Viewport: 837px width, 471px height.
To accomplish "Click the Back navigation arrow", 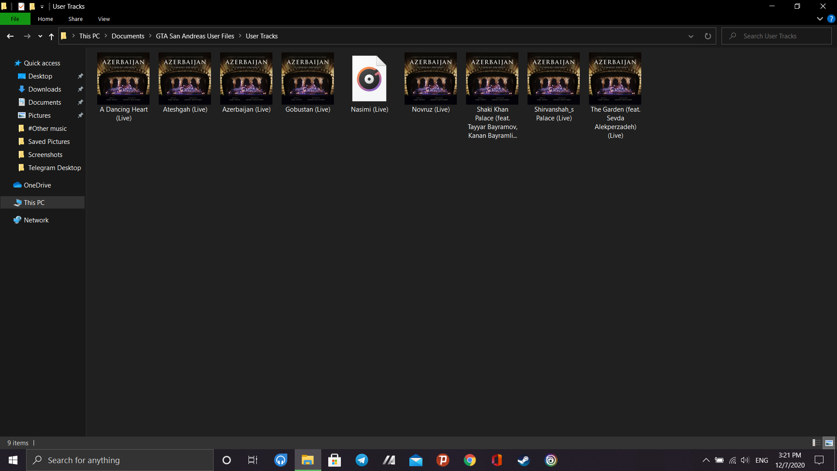I will tap(10, 36).
